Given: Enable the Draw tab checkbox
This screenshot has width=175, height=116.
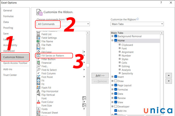Looking at the screenshot, I should 116,81.
